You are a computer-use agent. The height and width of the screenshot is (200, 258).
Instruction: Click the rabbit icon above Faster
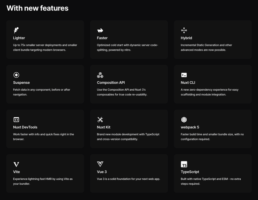pos(100,30)
